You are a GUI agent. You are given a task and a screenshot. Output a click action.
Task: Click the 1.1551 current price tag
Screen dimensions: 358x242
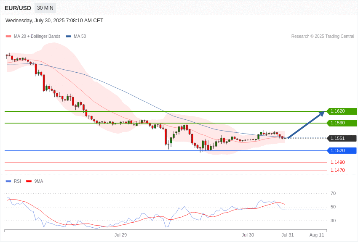point(342,138)
